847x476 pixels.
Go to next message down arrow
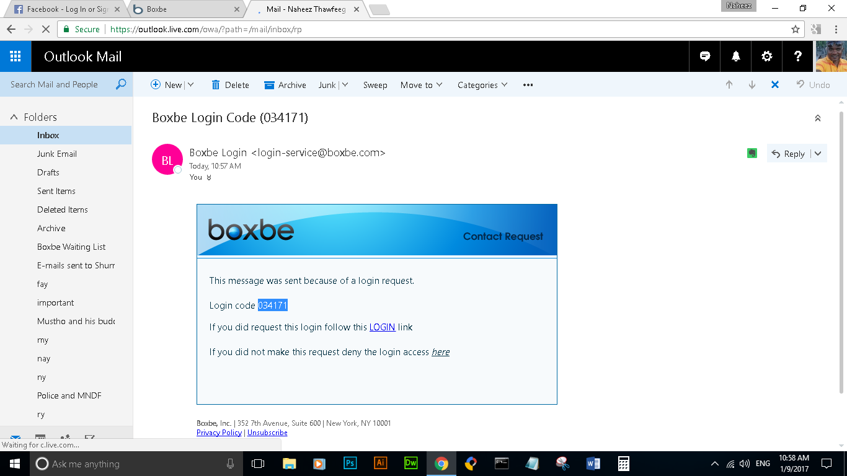point(752,85)
